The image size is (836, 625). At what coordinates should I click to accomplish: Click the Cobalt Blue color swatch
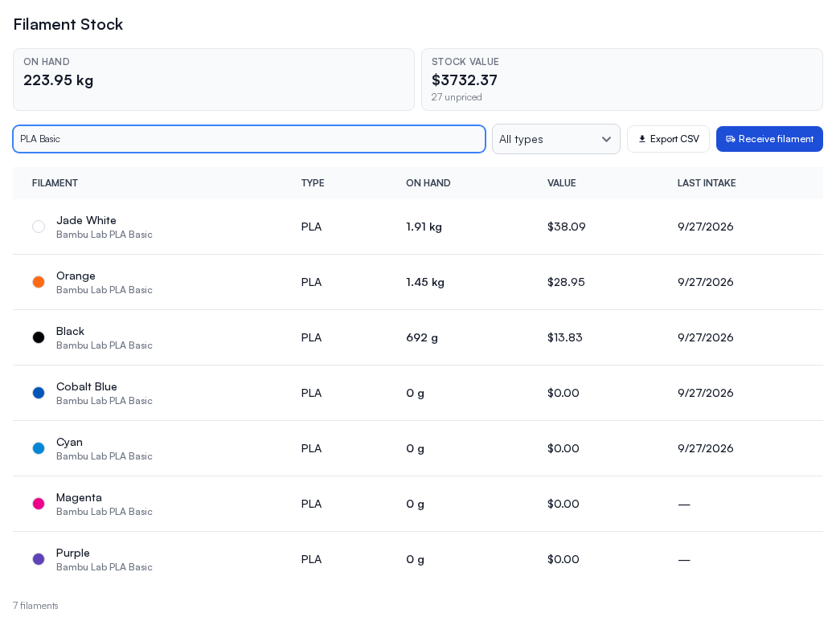(x=39, y=393)
